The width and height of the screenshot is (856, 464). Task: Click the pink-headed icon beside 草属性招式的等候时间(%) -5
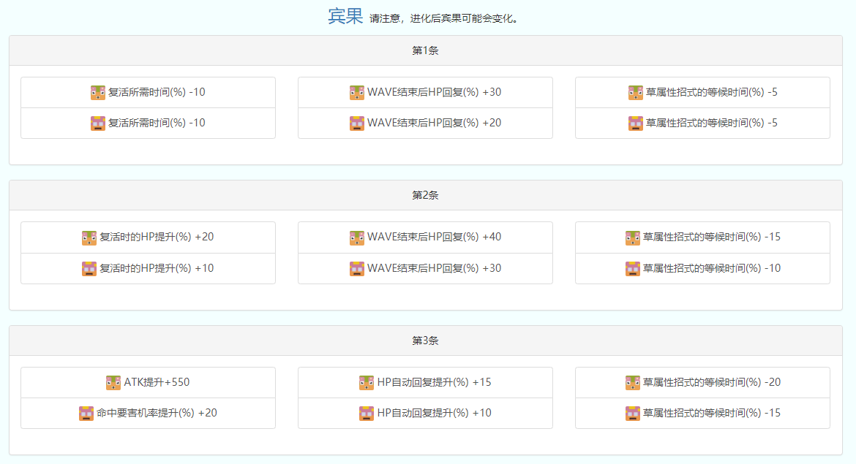[636, 123]
